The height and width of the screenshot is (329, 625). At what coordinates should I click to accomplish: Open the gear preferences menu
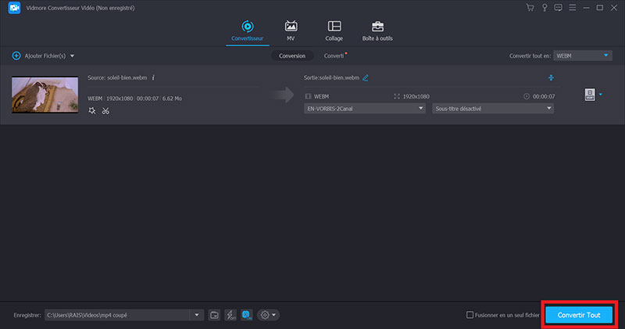coord(268,315)
